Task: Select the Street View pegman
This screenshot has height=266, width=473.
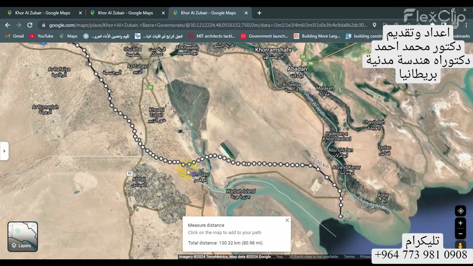Action: [460, 246]
